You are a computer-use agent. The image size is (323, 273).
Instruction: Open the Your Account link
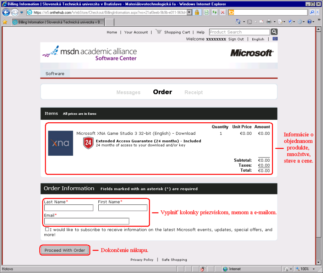[x=136, y=32]
